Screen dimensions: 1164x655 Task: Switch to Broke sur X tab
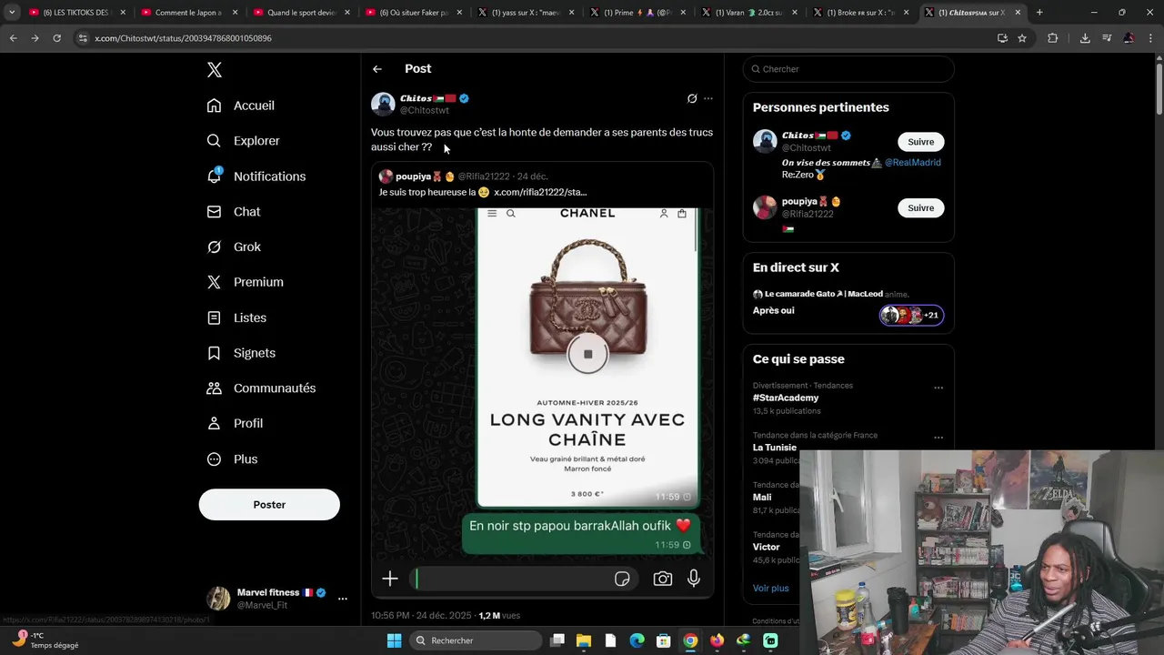click(x=861, y=13)
